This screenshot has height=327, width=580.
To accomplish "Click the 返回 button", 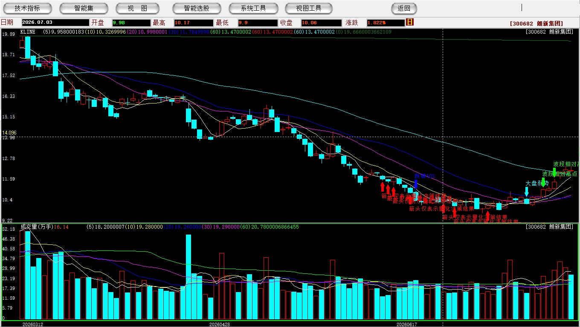I will coord(404,8).
